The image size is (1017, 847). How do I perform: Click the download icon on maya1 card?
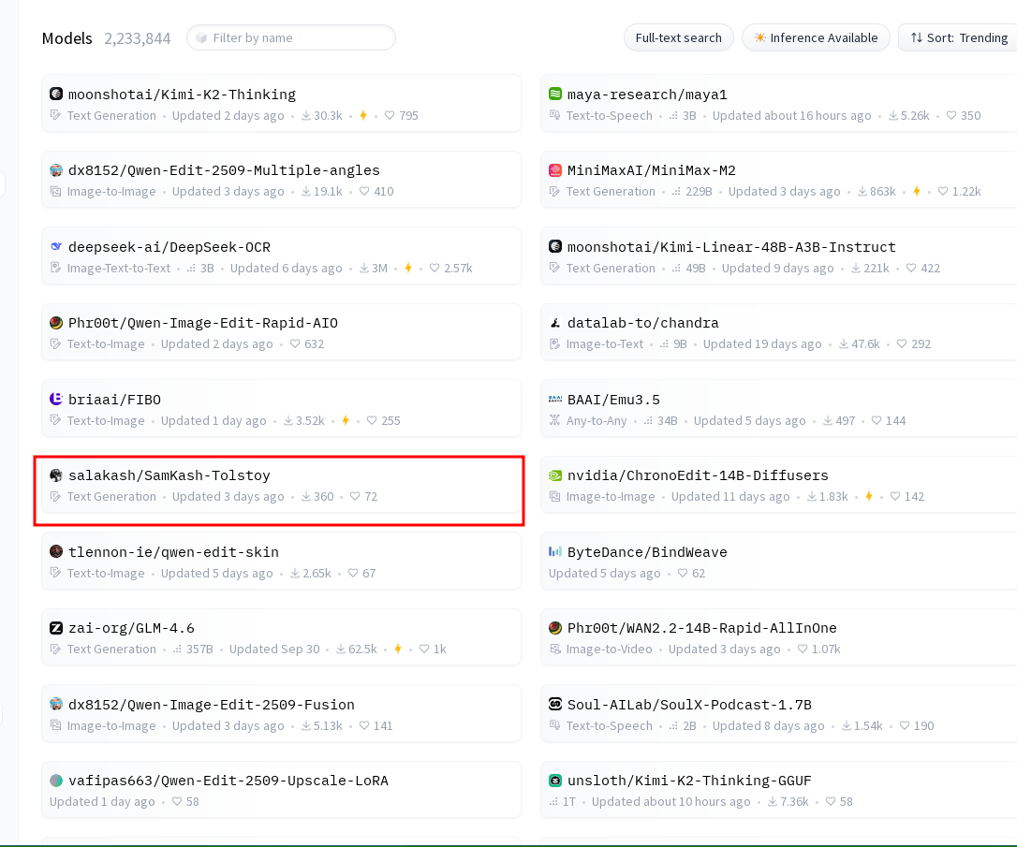[x=893, y=115]
